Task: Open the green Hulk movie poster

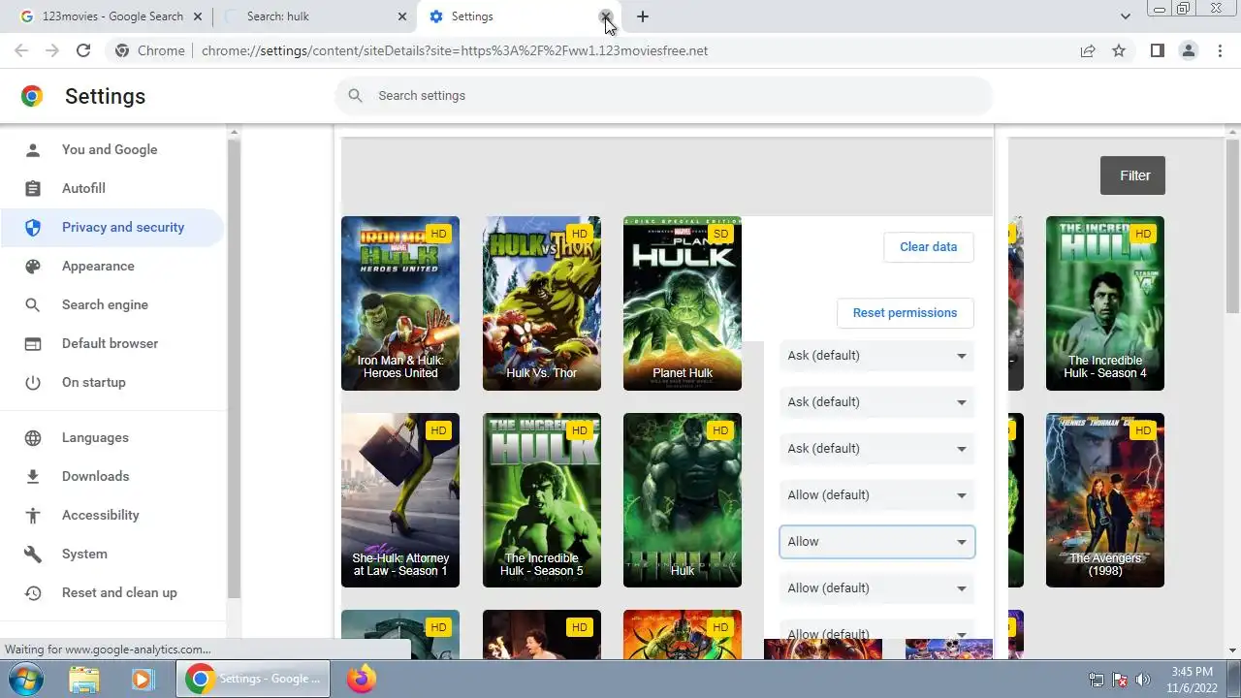Action: pos(683,500)
